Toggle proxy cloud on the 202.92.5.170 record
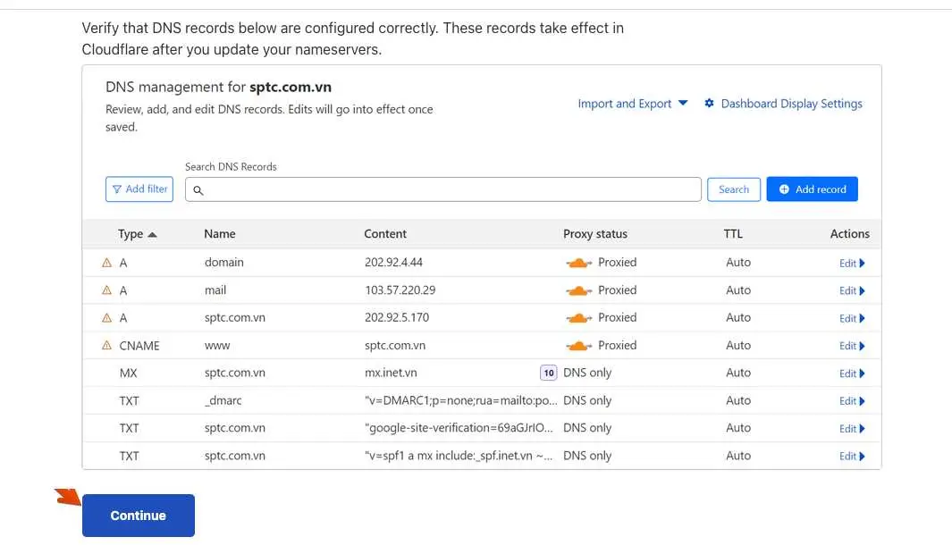952x554 pixels. 578,318
